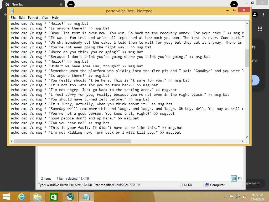Click the line starting 'Okay. The test is over now'
Image resolution: width=269 pixels, height=202 pixels.
click(127, 33)
